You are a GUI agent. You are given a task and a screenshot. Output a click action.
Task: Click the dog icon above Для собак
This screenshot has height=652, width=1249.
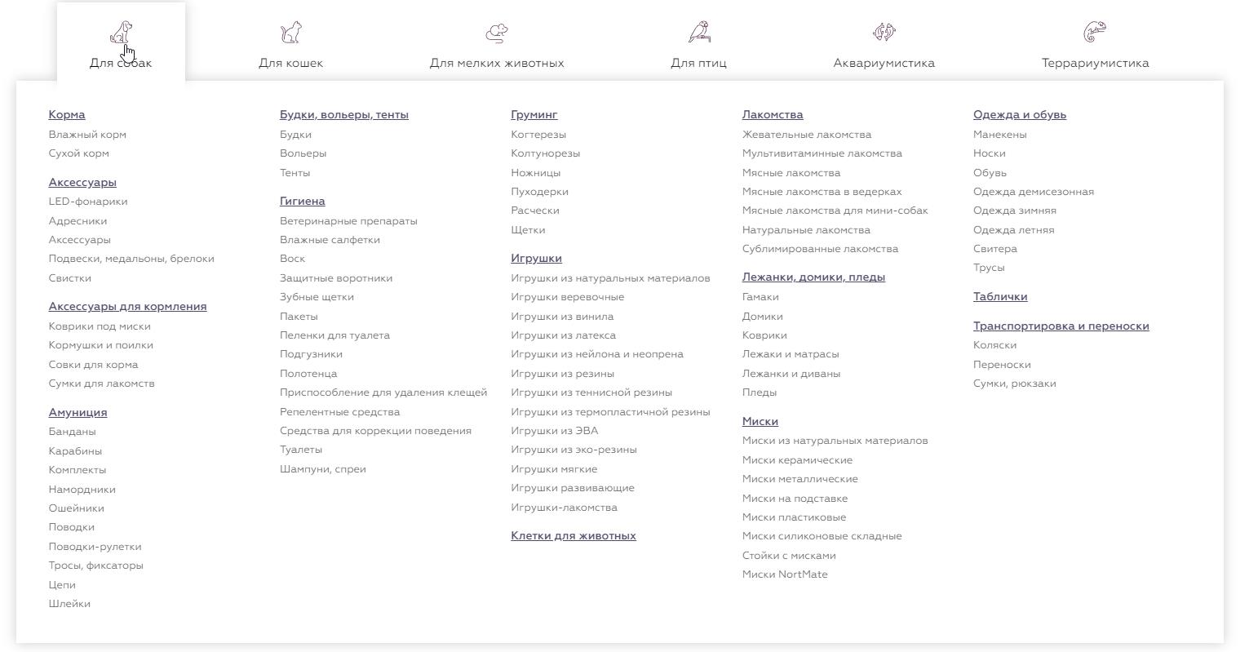coord(121,33)
